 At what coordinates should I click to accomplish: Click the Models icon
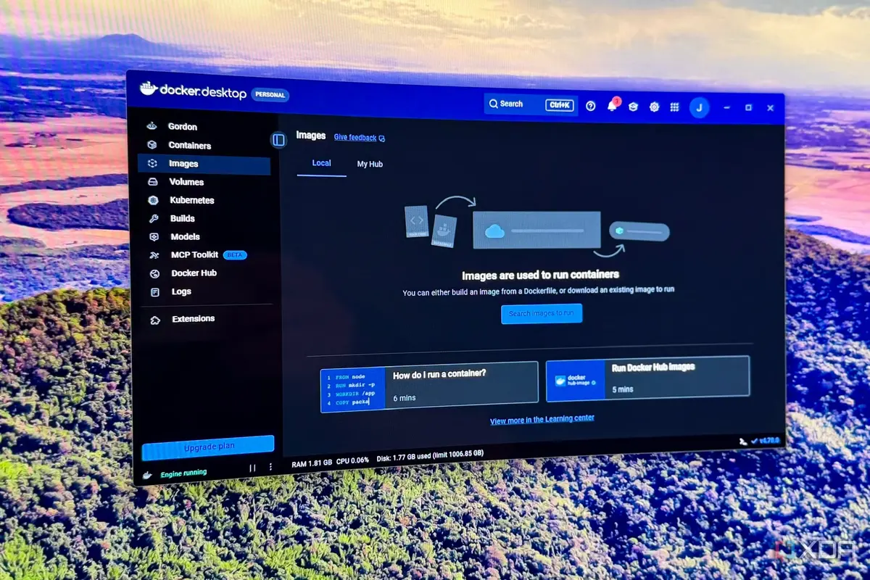154,237
